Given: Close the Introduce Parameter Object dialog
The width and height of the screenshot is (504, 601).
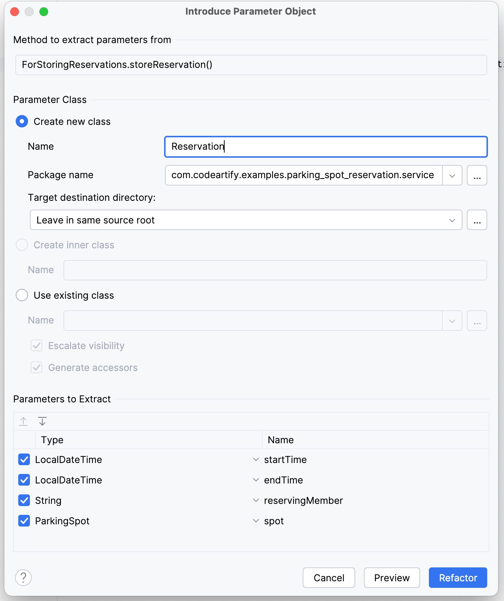Looking at the screenshot, I should [15, 12].
